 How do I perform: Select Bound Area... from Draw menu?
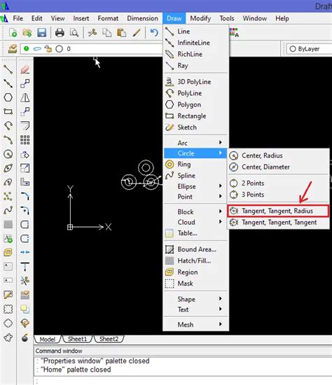[x=195, y=249]
